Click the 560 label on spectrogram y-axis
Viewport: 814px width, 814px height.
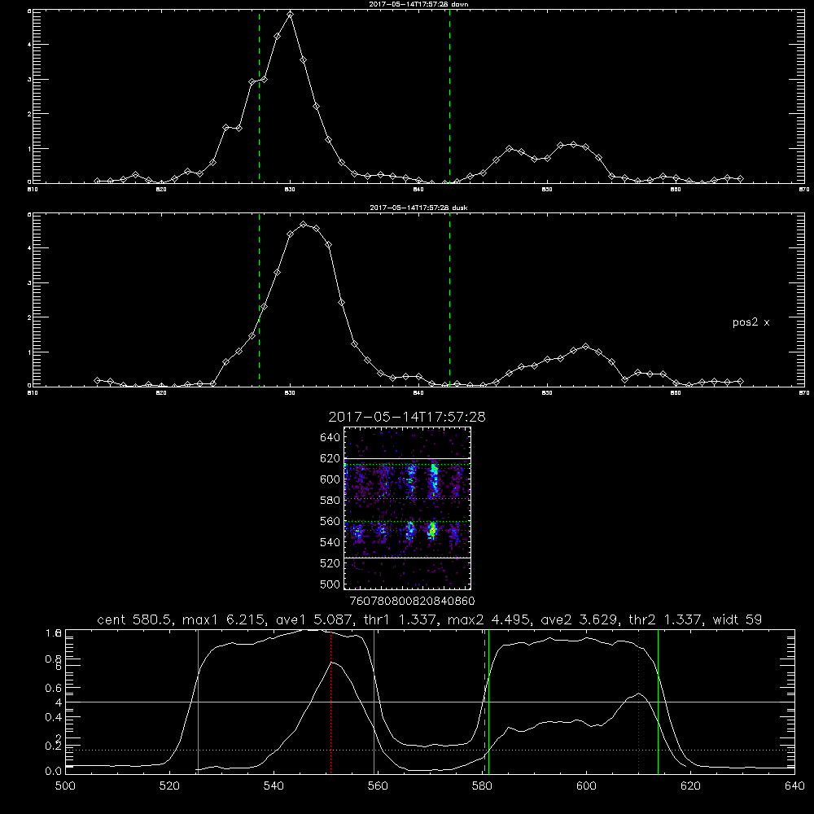point(330,521)
